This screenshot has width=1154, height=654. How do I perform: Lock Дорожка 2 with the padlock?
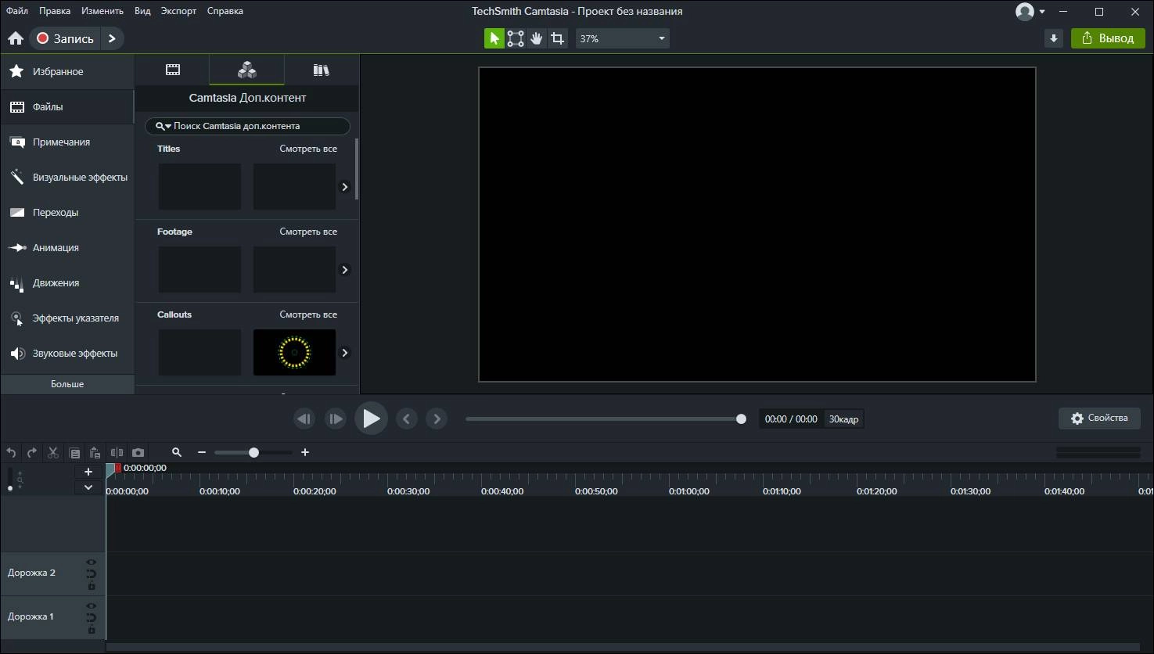(92, 586)
